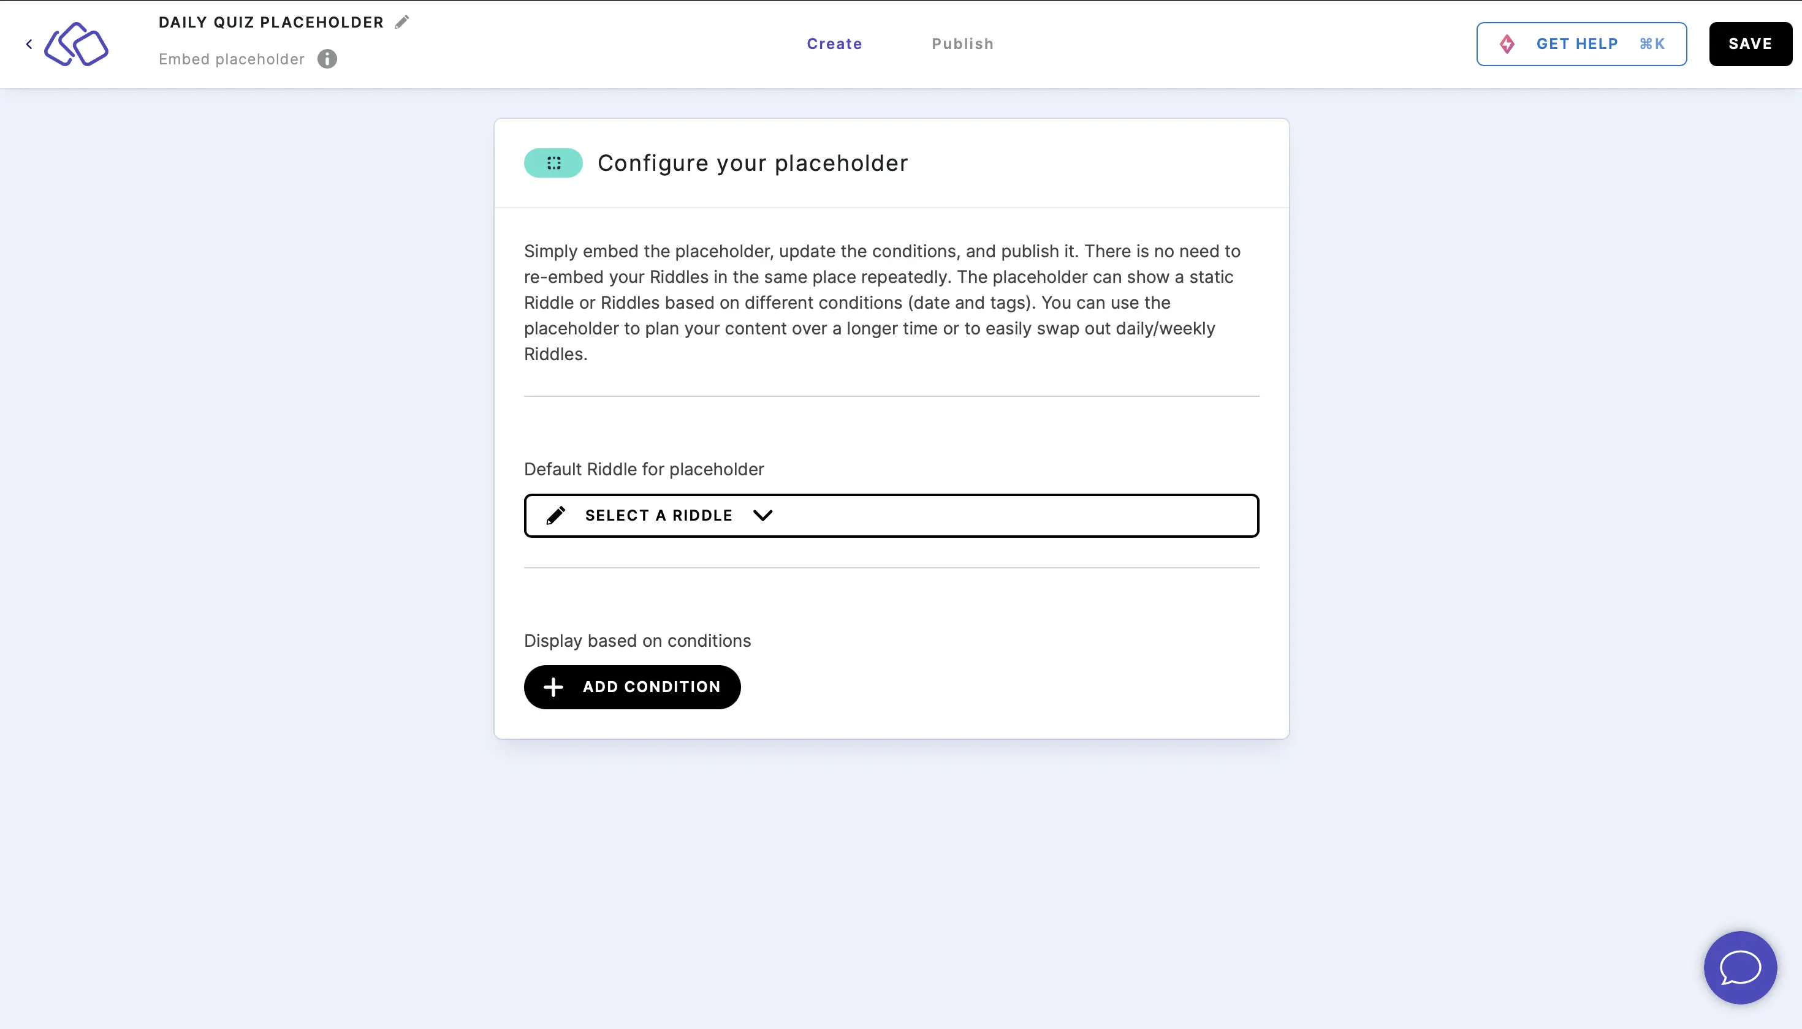Click the GET HELP icon button
The image size is (1802, 1029).
[x=1507, y=43]
